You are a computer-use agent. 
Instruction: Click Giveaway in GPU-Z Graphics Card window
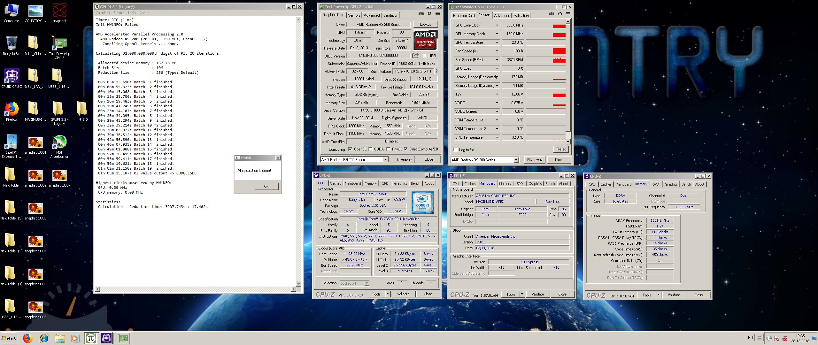pos(404,159)
